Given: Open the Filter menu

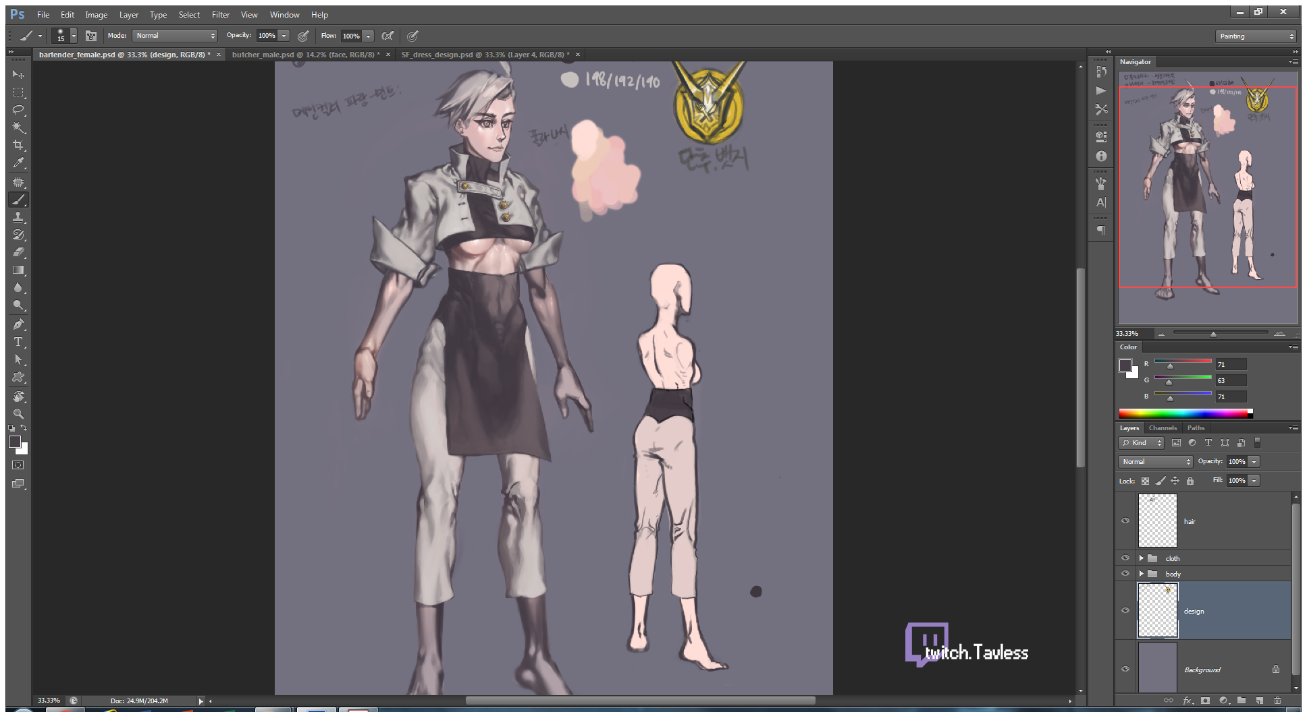Looking at the screenshot, I should pyautogui.click(x=220, y=14).
